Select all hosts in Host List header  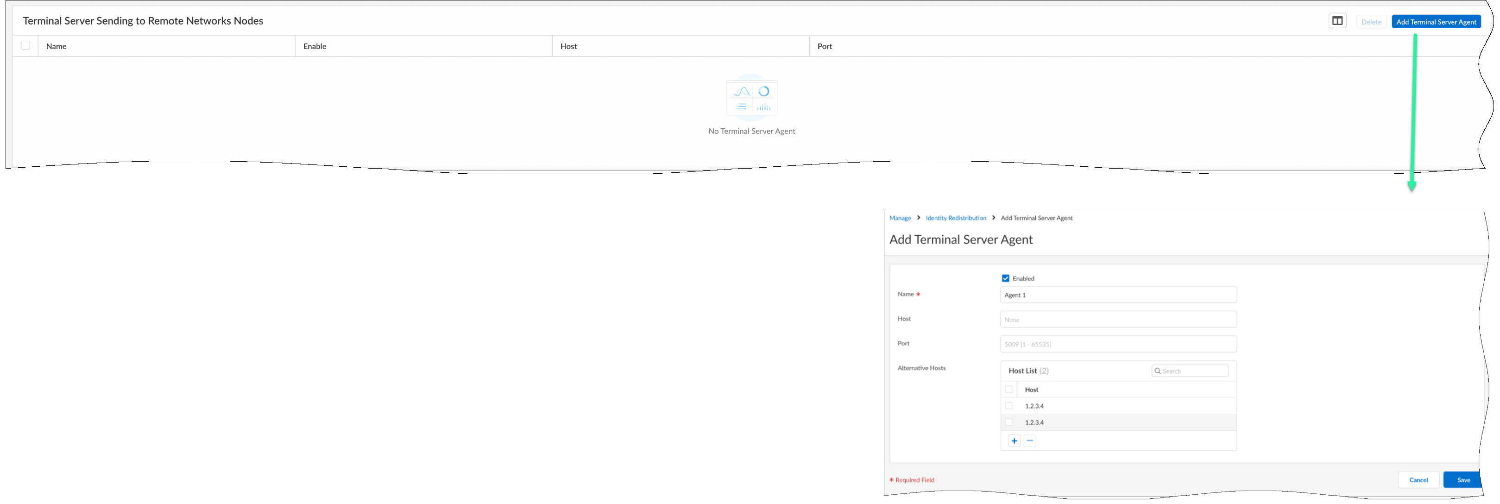[x=1008, y=389]
